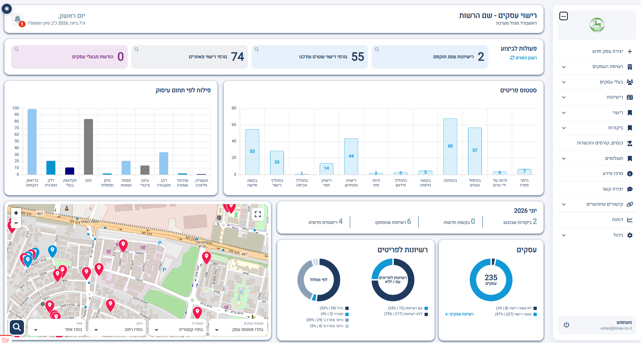Expand the business list sidebar chevron
The width and height of the screenshot is (641, 343).
pos(564,67)
